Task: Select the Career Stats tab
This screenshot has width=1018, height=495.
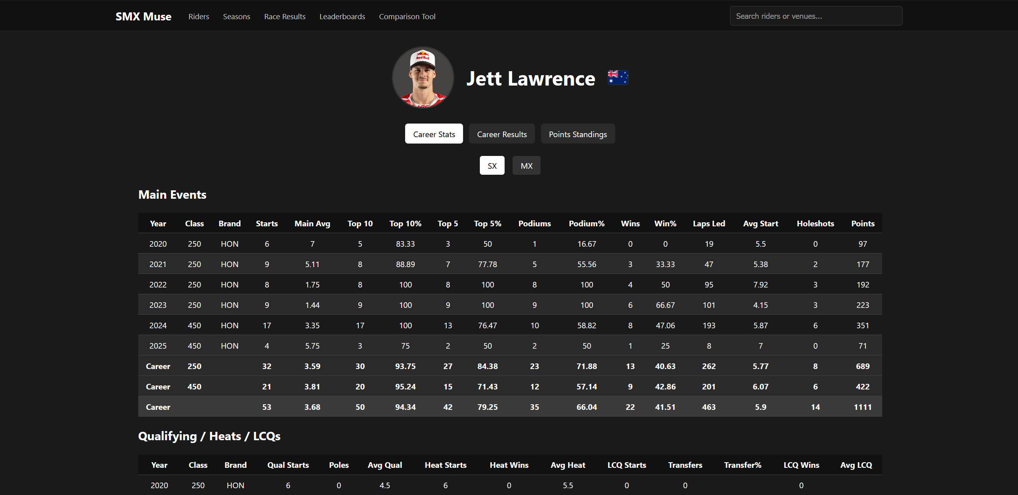Action: 433,134
